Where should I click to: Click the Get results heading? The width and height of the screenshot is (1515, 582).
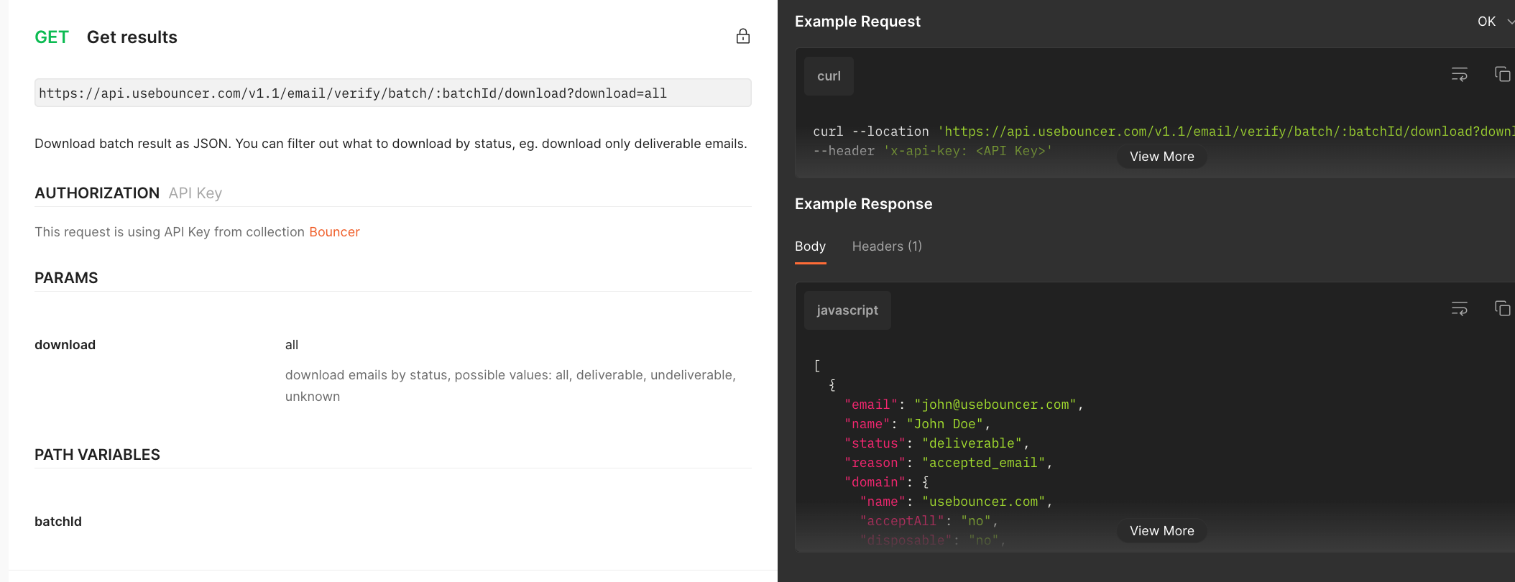(x=132, y=37)
